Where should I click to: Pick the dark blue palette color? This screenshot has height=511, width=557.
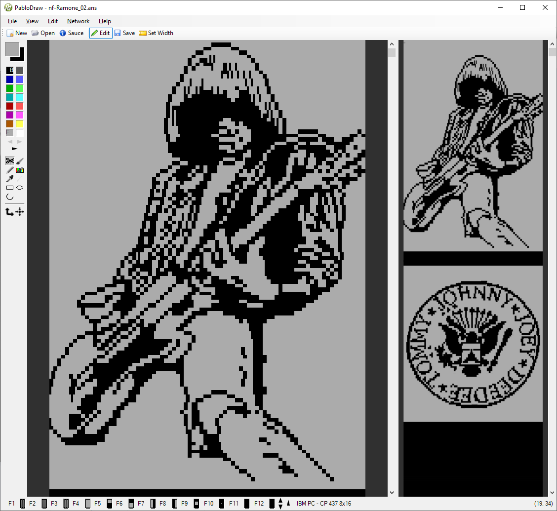9,79
